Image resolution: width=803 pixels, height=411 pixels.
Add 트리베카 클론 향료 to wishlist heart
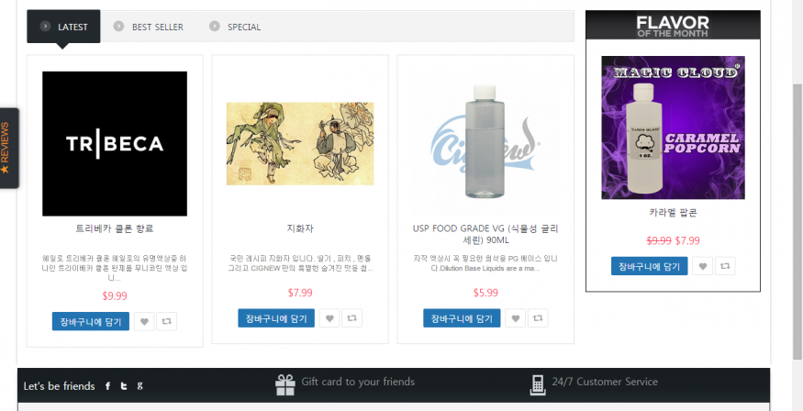pos(144,321)
